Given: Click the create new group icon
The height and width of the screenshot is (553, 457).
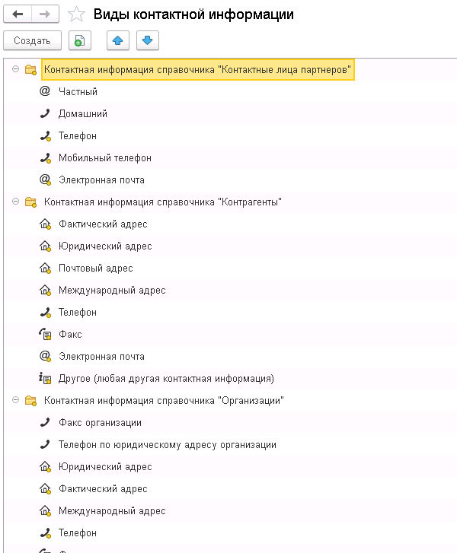Looking at the screenshot, I should tap(79, 40).
